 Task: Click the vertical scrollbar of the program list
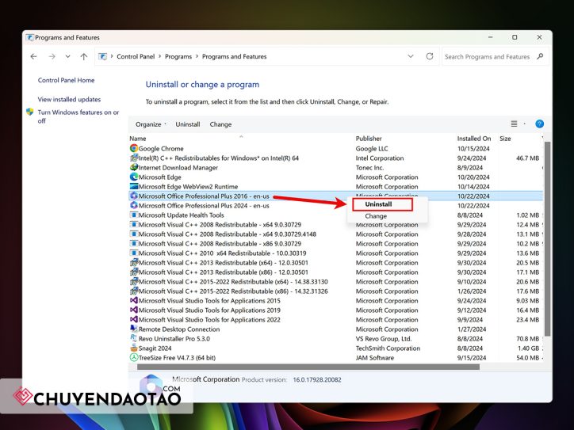pyautogui.click(x=547, y=239)
